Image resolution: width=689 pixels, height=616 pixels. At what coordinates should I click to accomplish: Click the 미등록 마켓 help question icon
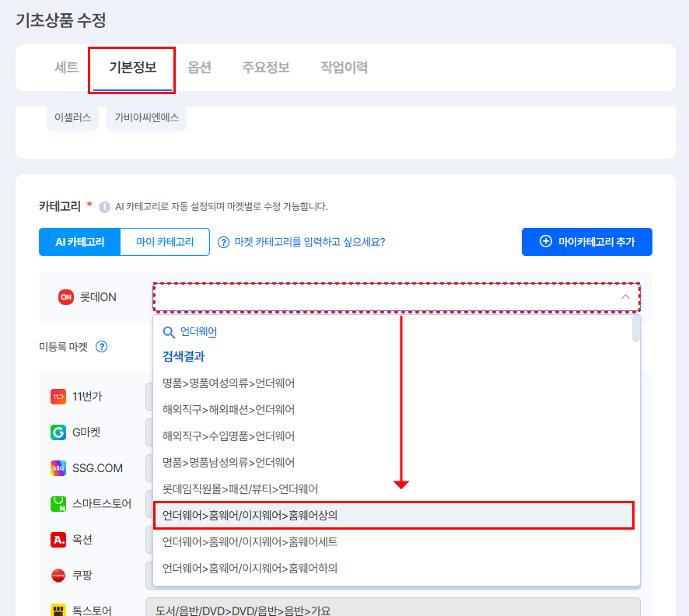coord(102,347)
